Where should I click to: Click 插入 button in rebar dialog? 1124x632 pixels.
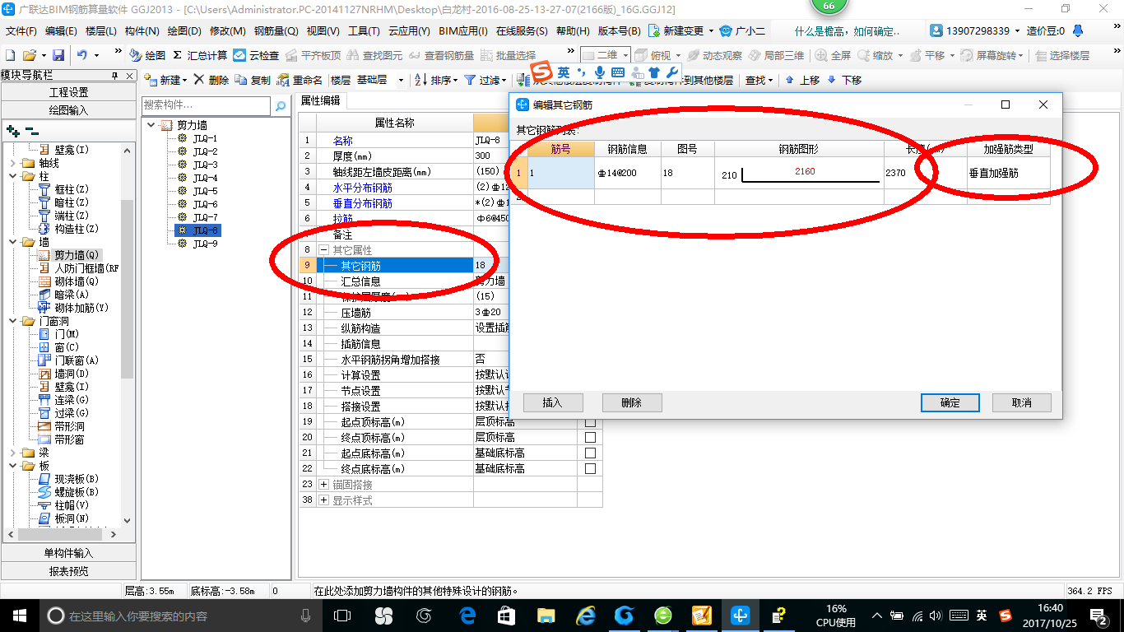point(553,402)
